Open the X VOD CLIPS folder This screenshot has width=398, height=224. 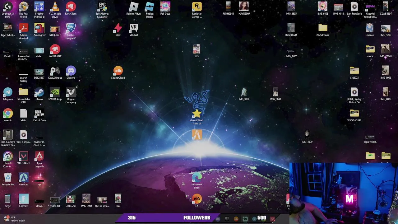tap(354, 116)
